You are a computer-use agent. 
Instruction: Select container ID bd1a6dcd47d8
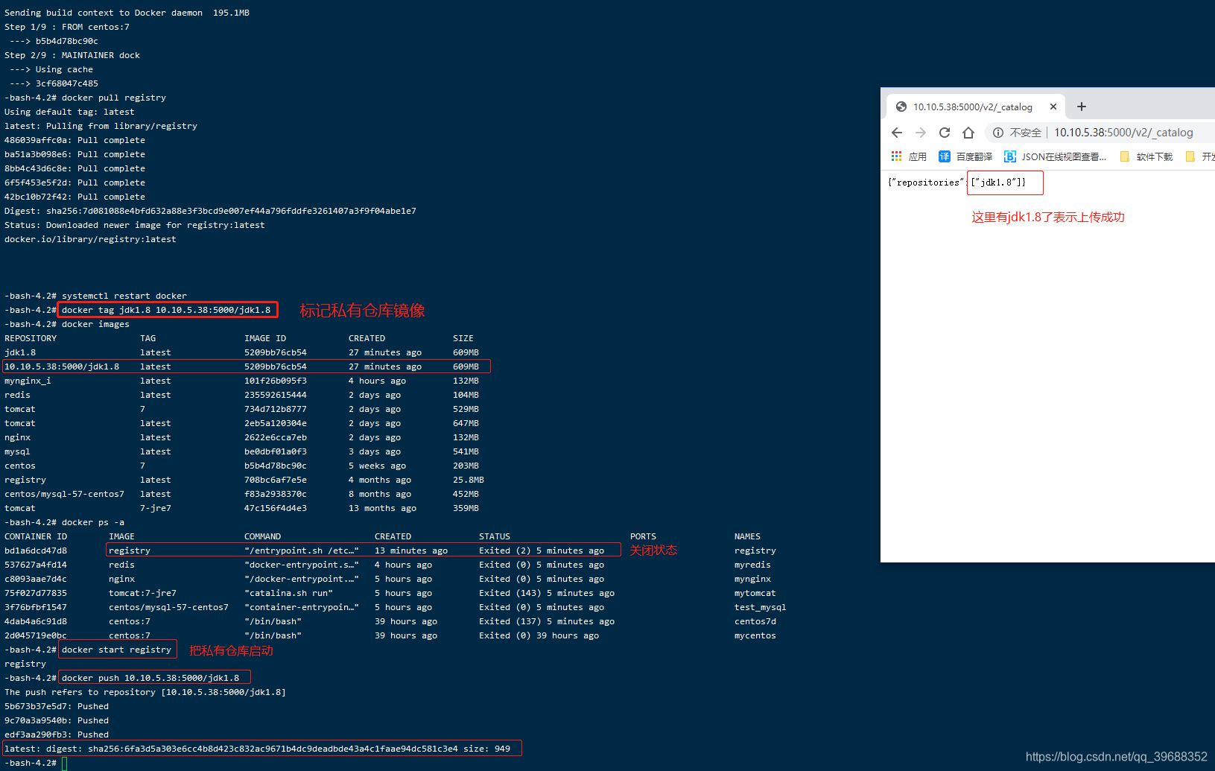pos(36,551)
